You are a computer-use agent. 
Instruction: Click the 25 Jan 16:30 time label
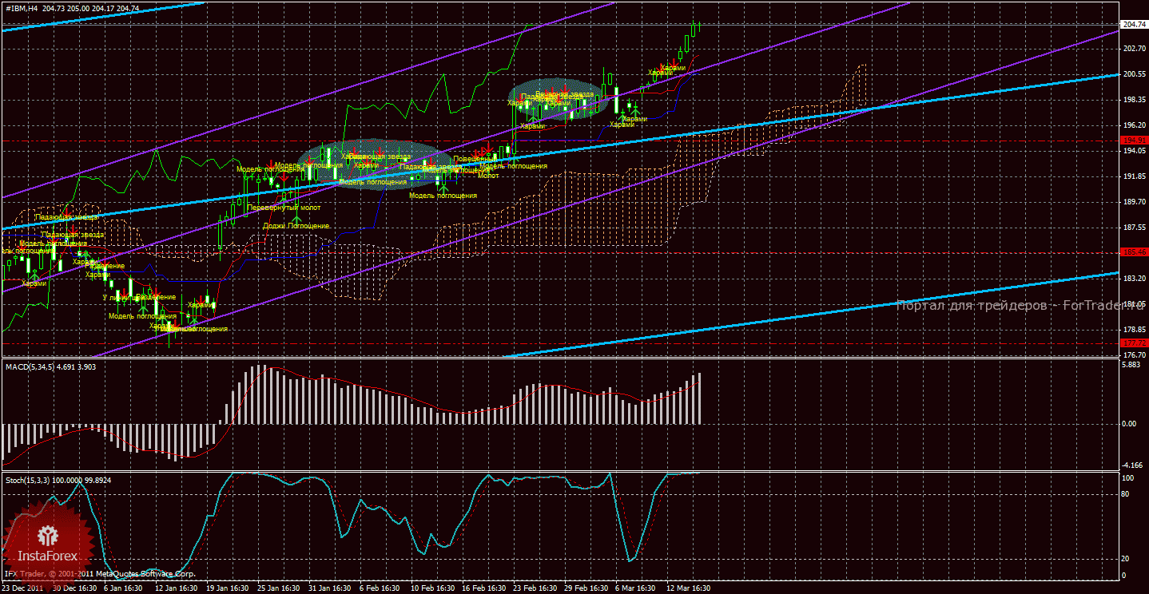click(x=279, y=588)
